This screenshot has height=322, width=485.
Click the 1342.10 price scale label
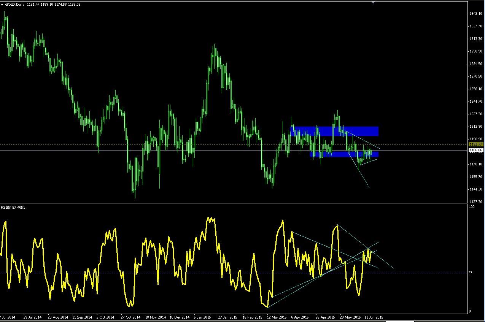476,14
